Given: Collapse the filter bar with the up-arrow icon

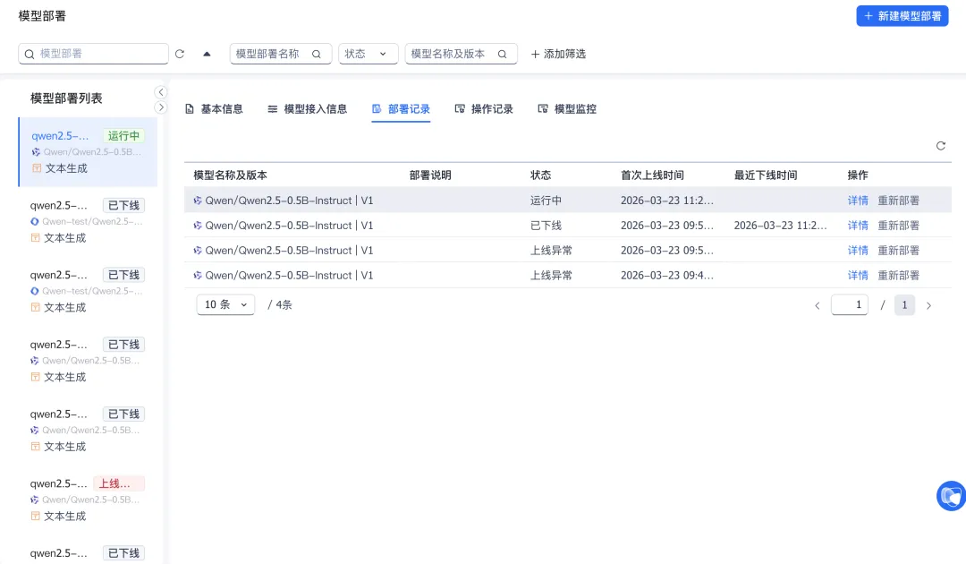Looking at the screenshot, I should point(207,54).
